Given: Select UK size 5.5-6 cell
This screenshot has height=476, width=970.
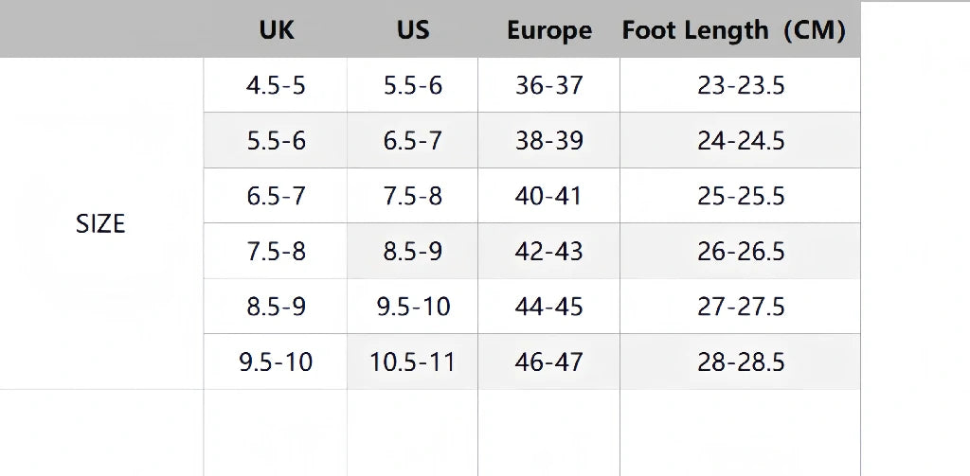Looking at the screenshot, I should 276,141.
